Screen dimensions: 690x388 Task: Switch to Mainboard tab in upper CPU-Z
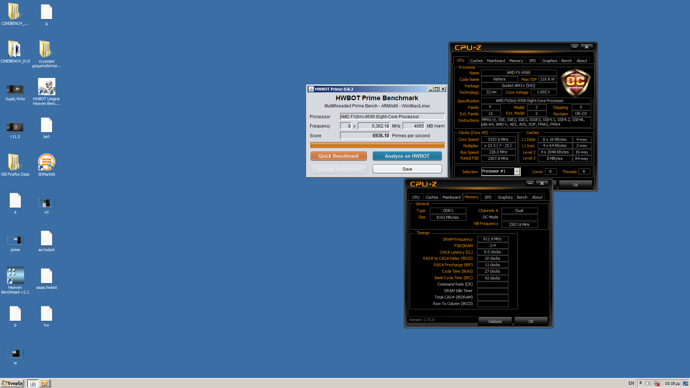496,61
